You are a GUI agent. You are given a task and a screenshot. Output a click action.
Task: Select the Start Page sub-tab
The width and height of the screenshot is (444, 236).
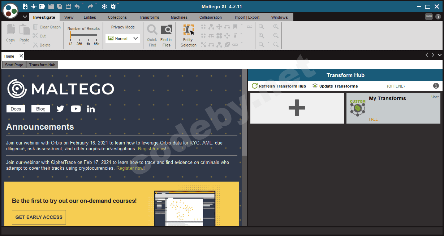14,65
